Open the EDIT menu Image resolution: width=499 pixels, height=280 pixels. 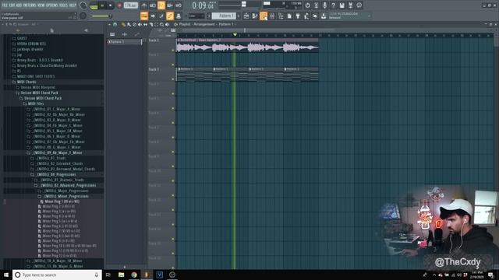click(x=12, y=5)
